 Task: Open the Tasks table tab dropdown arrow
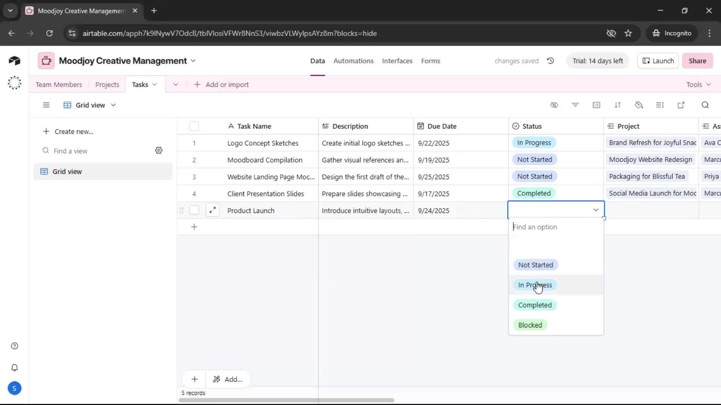click(155, 85)
